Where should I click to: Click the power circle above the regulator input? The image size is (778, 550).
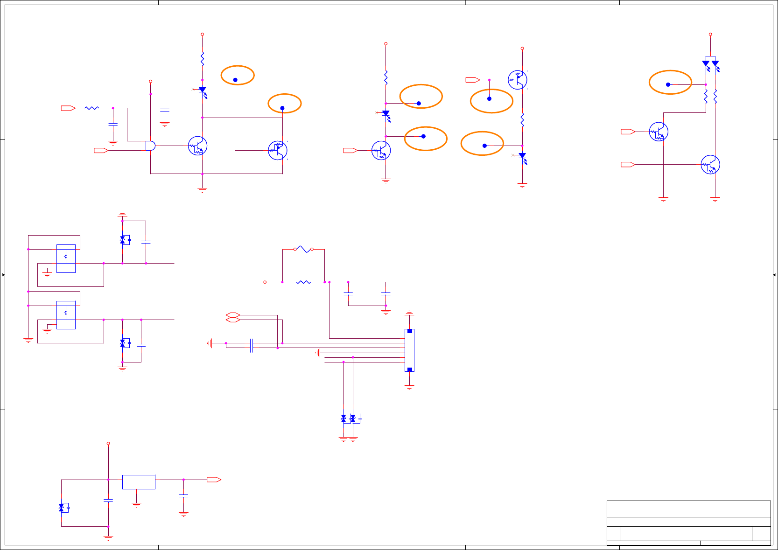click(x=108, y=443)
